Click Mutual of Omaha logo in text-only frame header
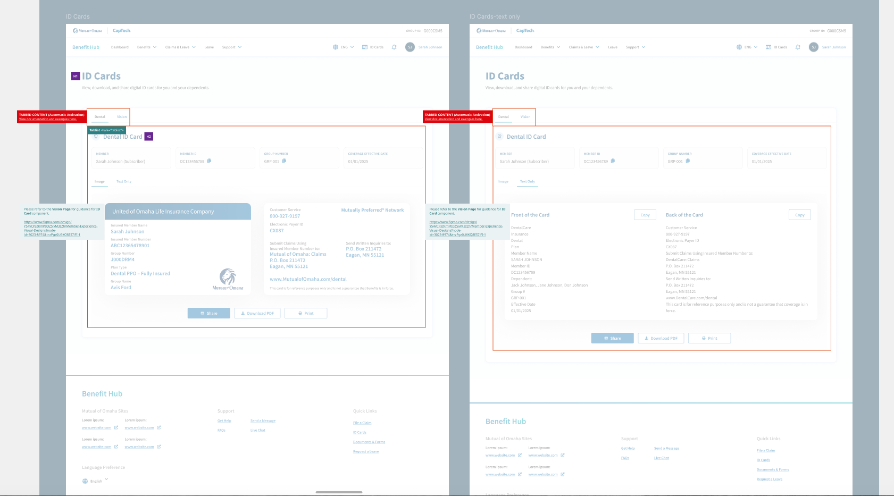894x496 pixels. pyautogui.click(x=491, y=31)
